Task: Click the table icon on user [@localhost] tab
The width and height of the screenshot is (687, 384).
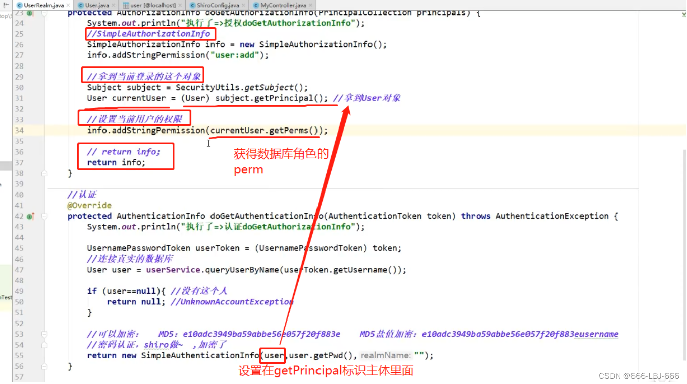Action: (126, 5)
